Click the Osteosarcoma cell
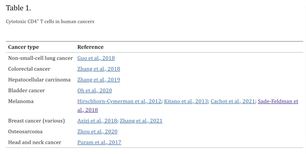Image resolution: width=306 pixels, height=154 pixels. pos(25,132)
